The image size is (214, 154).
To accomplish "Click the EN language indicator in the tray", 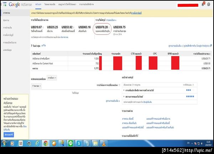I will [188, 143].
